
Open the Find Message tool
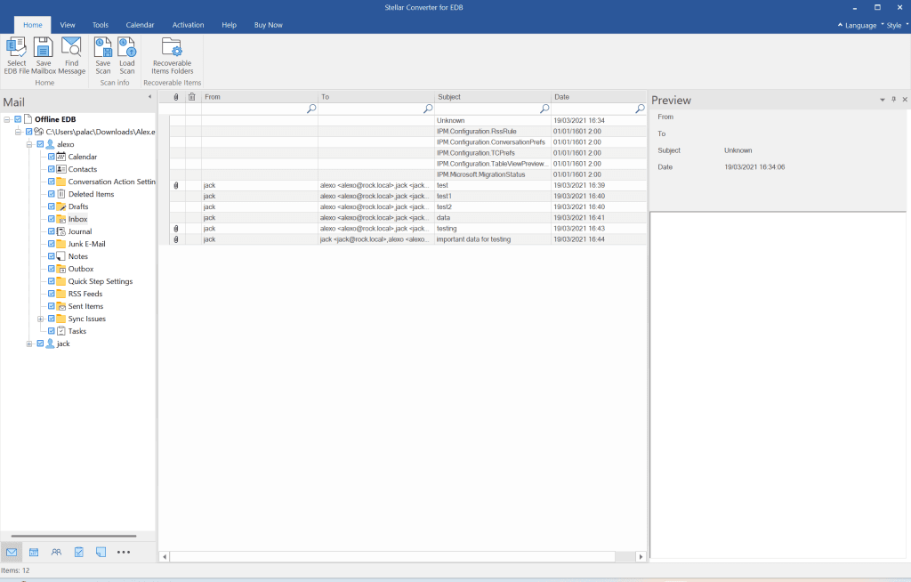pyautogui.click(x=71, y=55)
